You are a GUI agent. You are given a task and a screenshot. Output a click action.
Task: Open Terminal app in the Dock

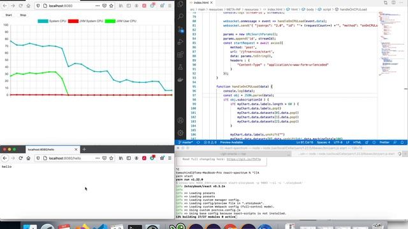pyautogui.click(x=135, y=226)
